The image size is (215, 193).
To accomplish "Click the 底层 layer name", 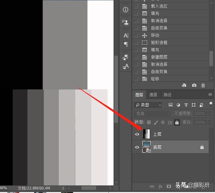I will coord(157,147).
